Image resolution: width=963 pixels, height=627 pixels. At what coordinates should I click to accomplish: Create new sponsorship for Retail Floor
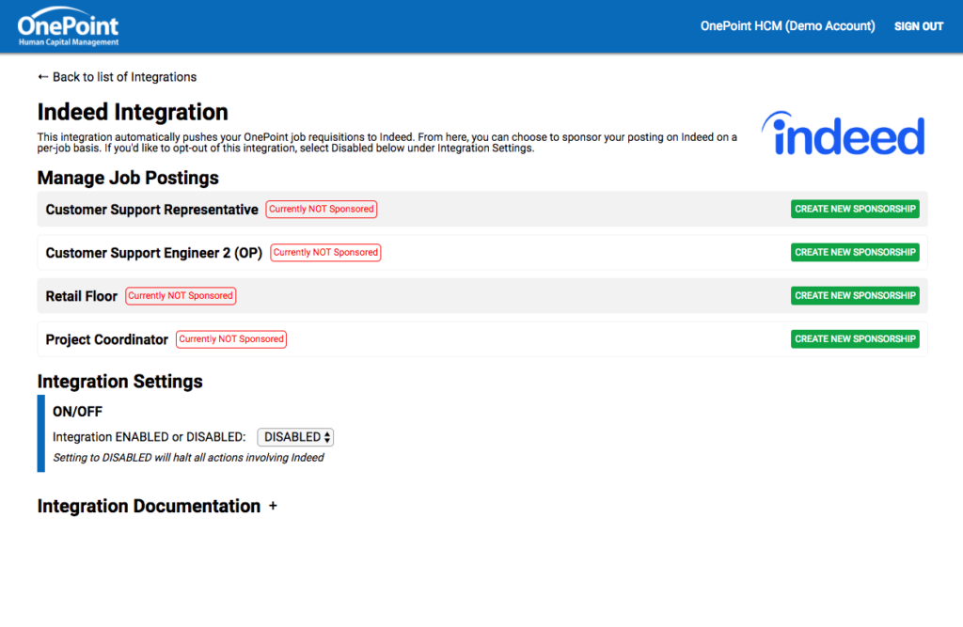click(854, 295)
